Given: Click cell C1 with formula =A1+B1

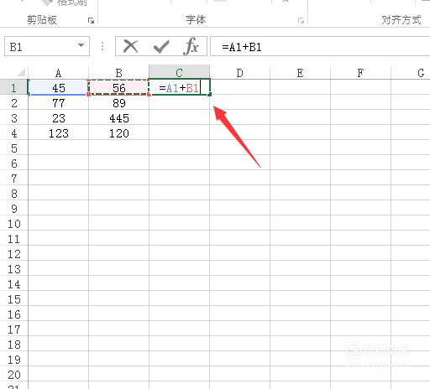Looking at the screenshot, I should [179, 87].
